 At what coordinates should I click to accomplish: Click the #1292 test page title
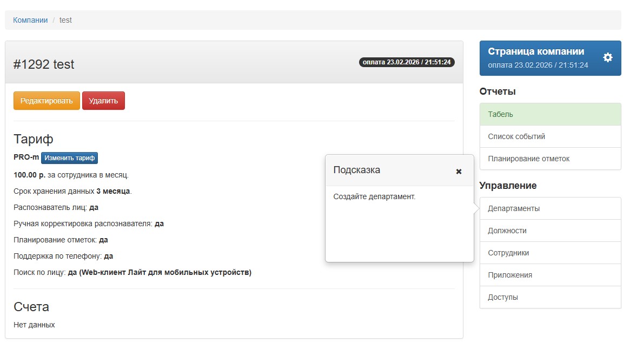(44, 64)
